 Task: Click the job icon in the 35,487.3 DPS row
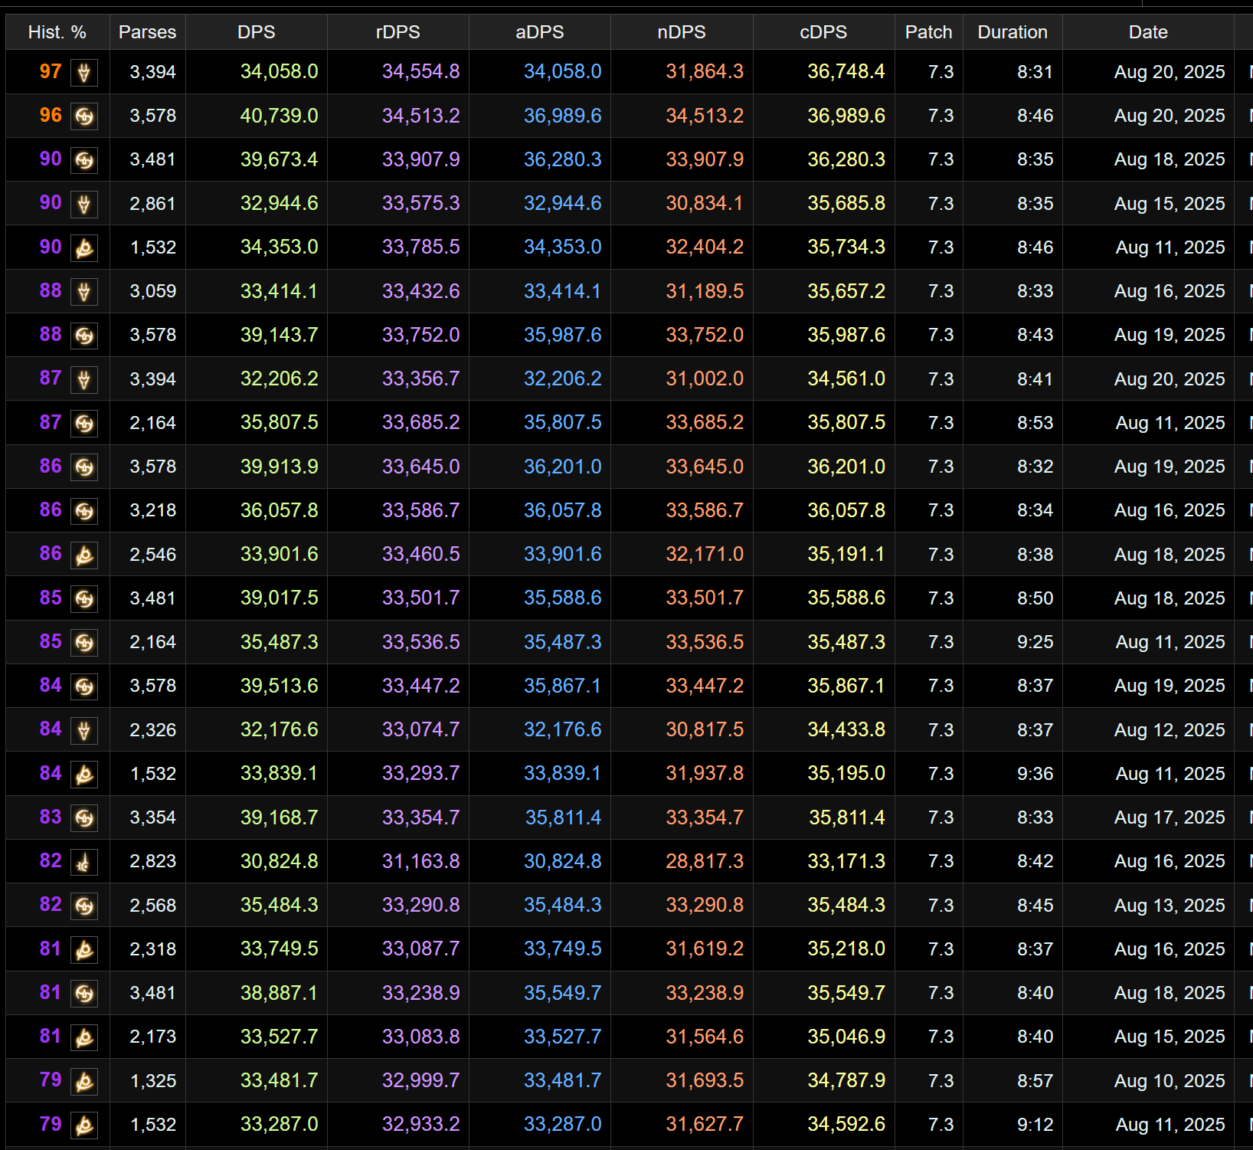point(84,643)
